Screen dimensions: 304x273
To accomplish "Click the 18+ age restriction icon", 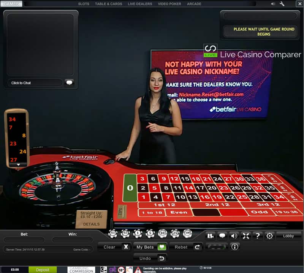I will (x=121, y=270).
